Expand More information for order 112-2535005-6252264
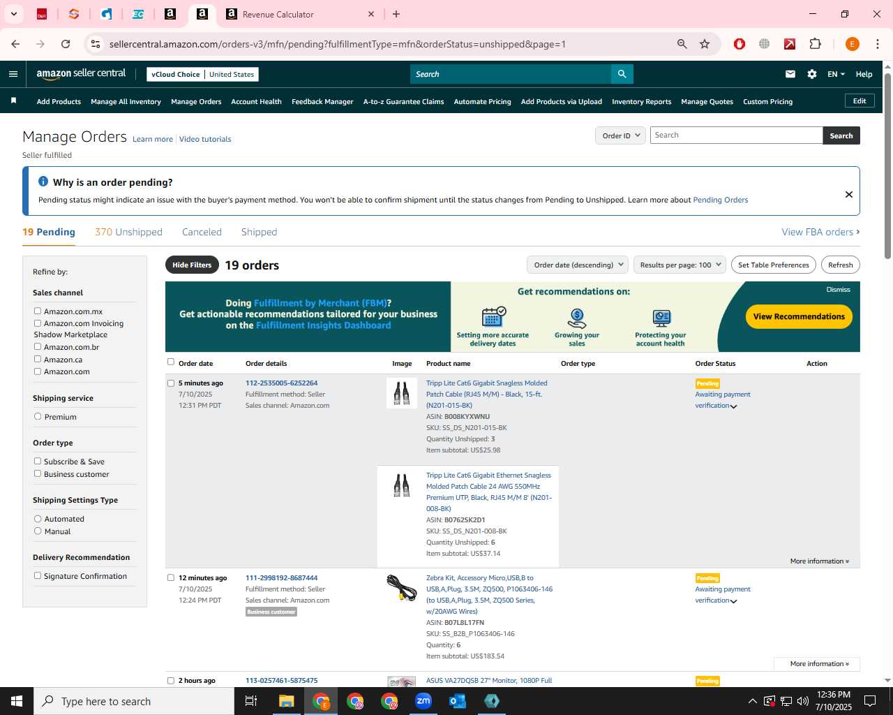This screenshot has height=715, width=893. click(x=819, y=561)
